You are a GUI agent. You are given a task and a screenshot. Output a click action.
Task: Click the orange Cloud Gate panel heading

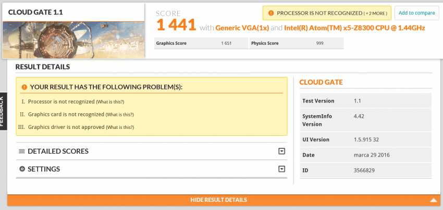tap(321, 82)
